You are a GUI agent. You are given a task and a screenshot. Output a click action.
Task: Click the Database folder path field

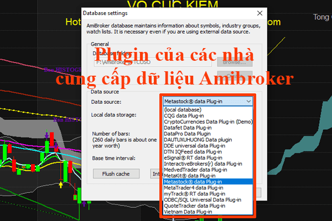point(153,62)
